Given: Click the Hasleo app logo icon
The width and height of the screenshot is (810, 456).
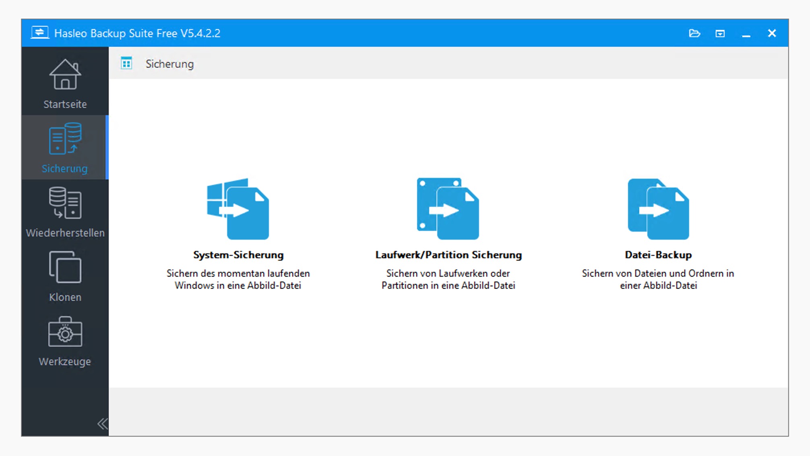Looking at the screenshot, I should pyautogui.click(x=40, y=33).
